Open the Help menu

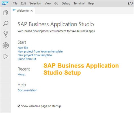pyautogui.click(x=91, y=3)
